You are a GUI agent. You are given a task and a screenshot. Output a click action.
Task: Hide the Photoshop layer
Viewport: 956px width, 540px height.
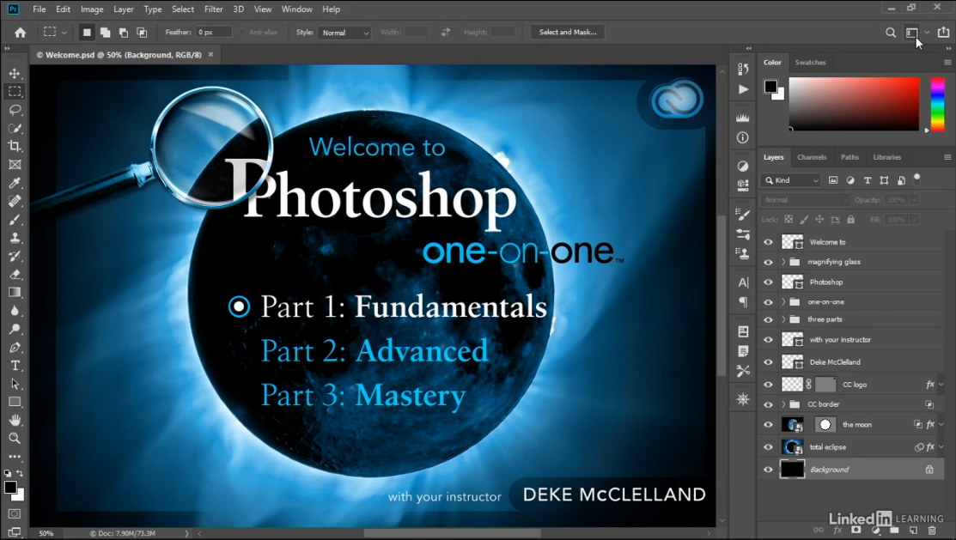(768, 282)
